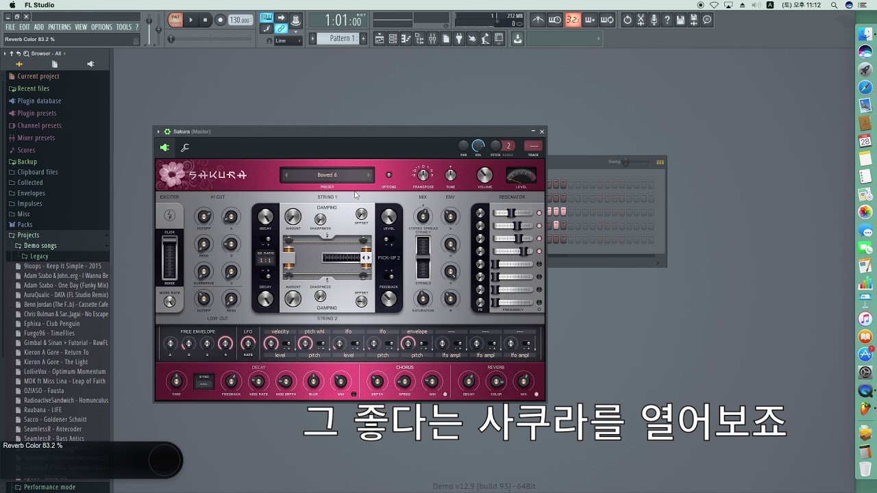Open the Sakura window menu arrow

(x=158, y=131)
